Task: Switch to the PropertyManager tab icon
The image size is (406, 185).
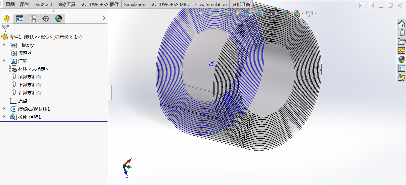Action: point(20,19)
